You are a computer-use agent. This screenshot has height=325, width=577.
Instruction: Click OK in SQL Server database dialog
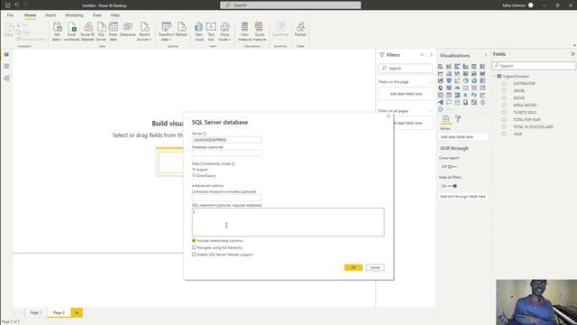tap(353, 267)
